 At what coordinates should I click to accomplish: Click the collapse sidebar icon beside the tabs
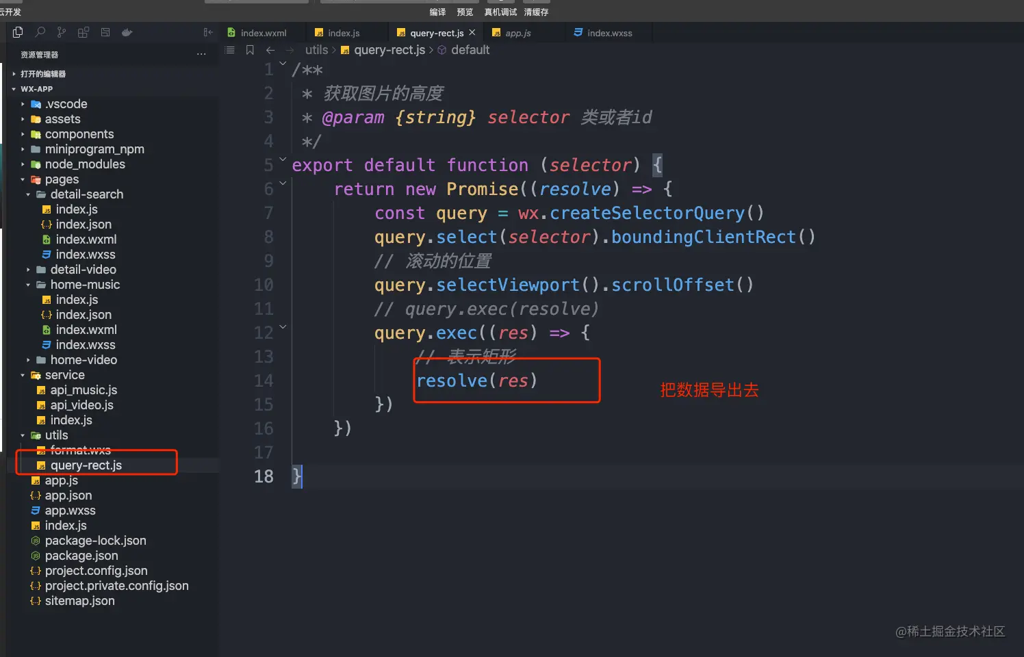point(208,32)
